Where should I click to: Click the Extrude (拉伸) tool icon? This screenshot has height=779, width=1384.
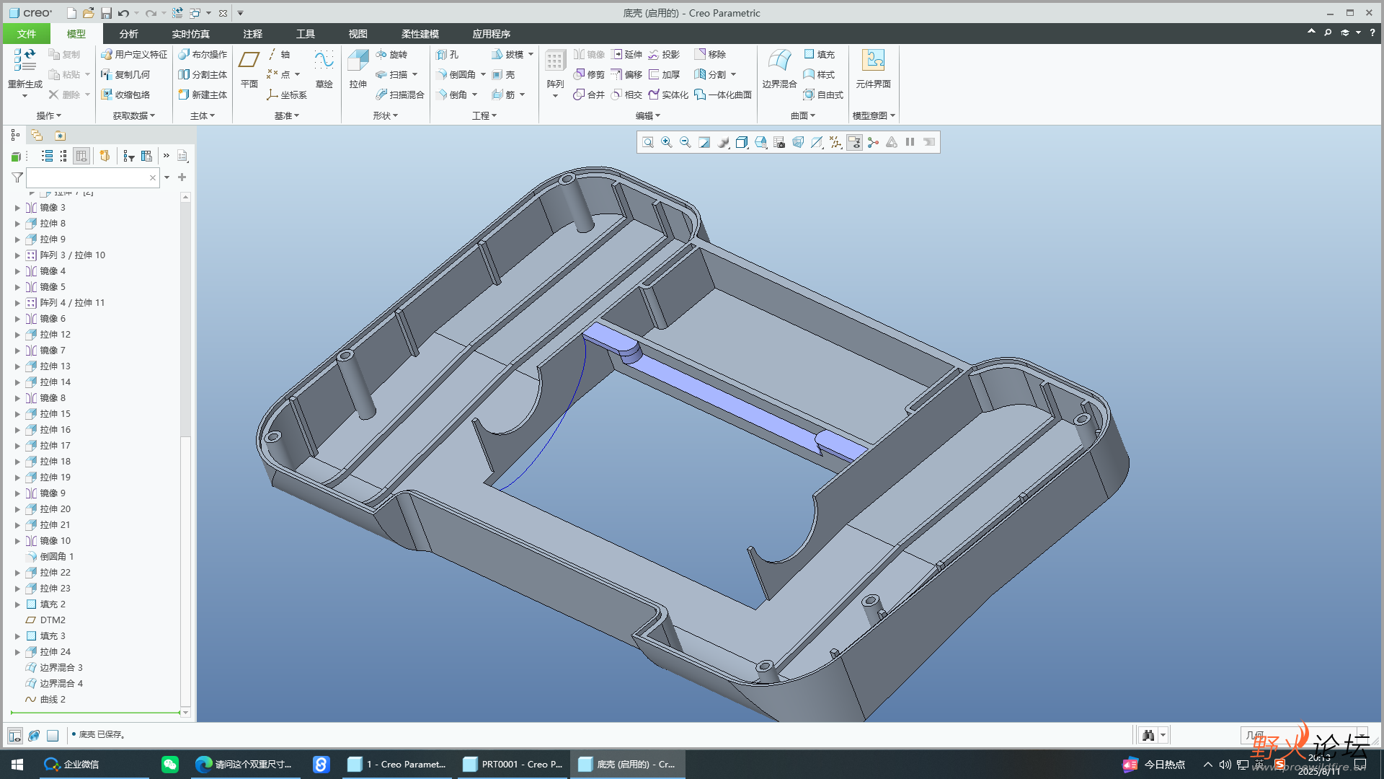(x=358, y=61)
